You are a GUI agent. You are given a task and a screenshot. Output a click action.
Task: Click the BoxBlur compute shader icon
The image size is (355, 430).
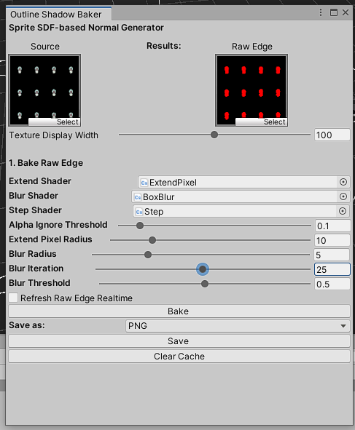137,197
